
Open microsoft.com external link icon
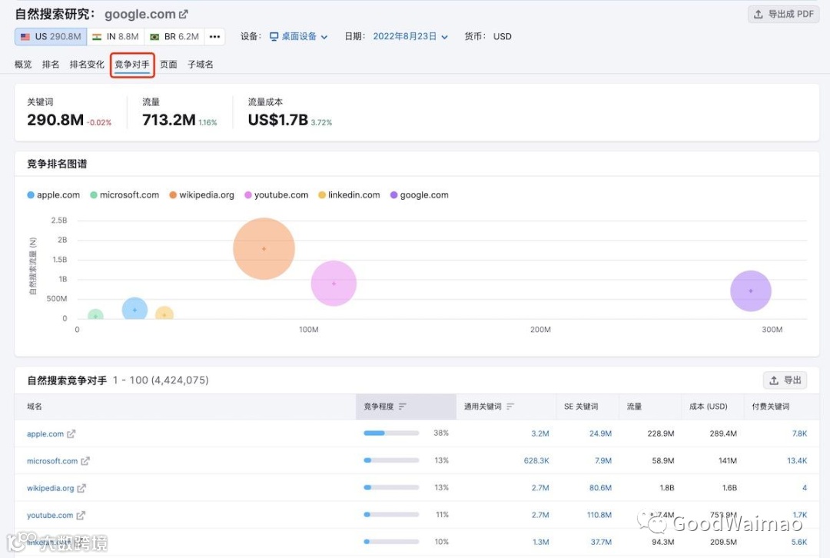[85, 461]
